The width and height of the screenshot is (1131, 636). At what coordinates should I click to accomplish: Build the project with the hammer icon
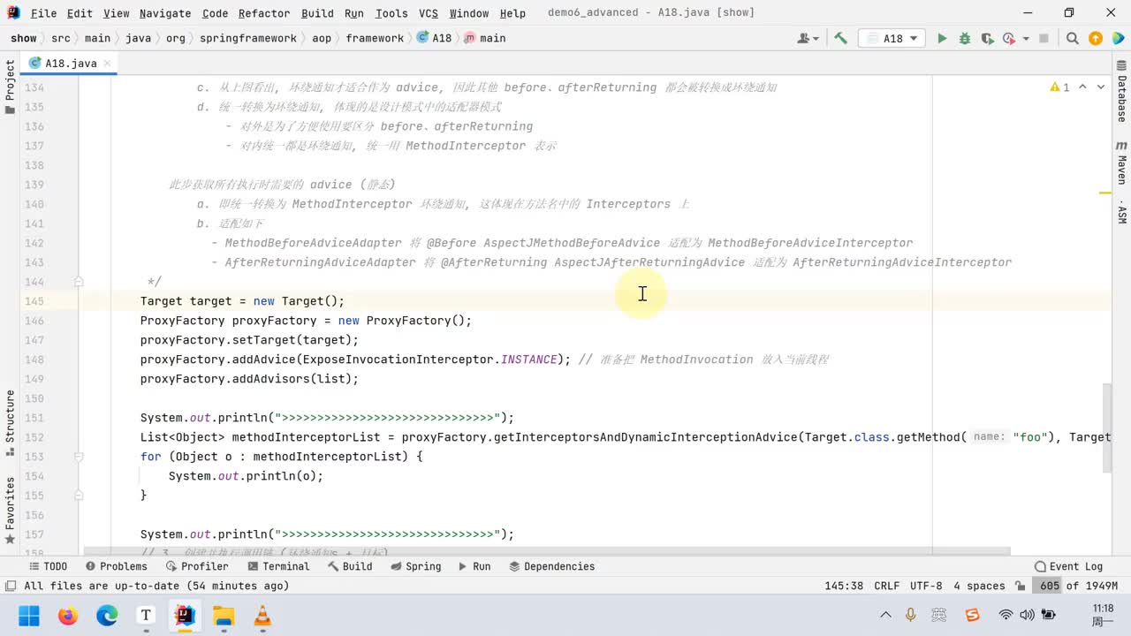pyautogui.click(x=840, y=38)
